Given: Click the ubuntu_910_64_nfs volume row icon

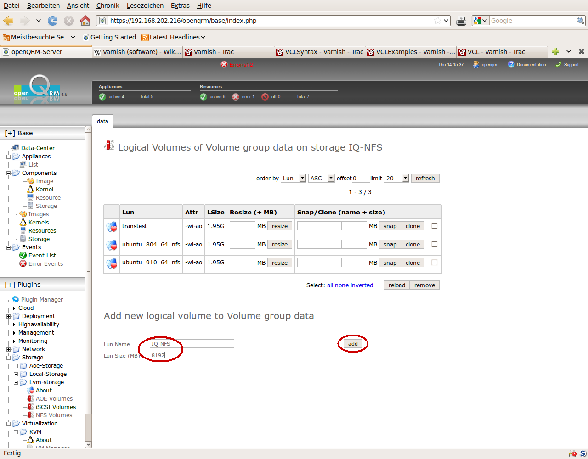Looking at the screenshot, I should click(x=112, y=263).
